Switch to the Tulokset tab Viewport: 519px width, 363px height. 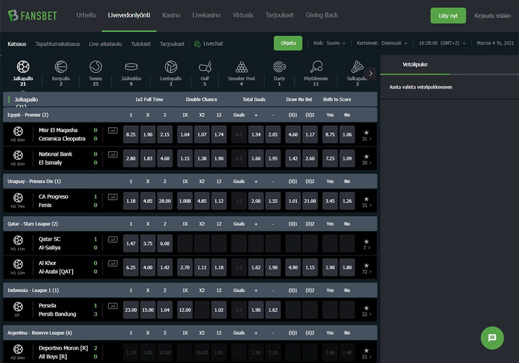[x=141, y=44]
